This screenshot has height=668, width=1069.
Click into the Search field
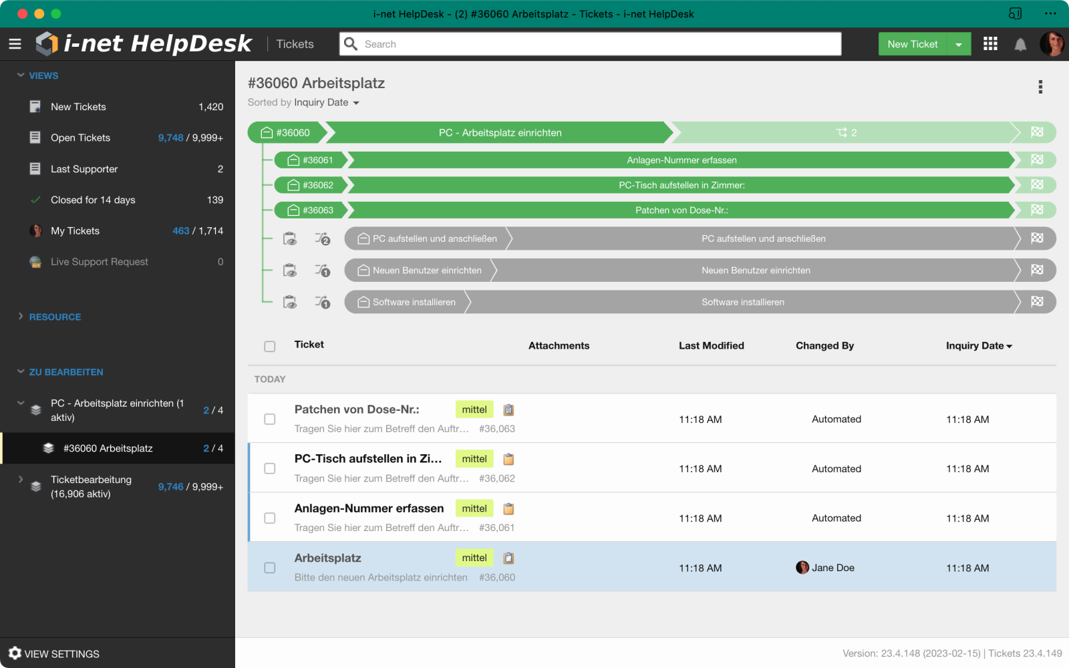click(x=588, y=43)
